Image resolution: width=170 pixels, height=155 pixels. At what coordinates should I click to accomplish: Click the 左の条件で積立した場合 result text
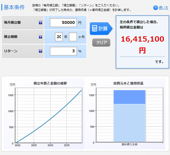(139, 22)
